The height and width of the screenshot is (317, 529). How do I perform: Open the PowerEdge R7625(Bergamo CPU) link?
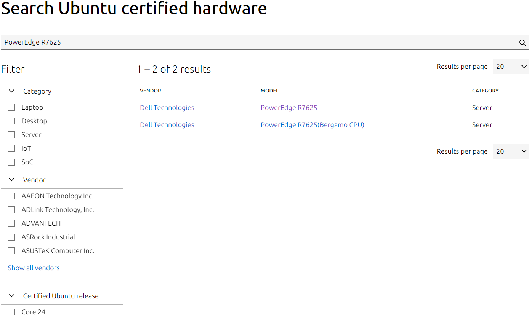(313, 125)
